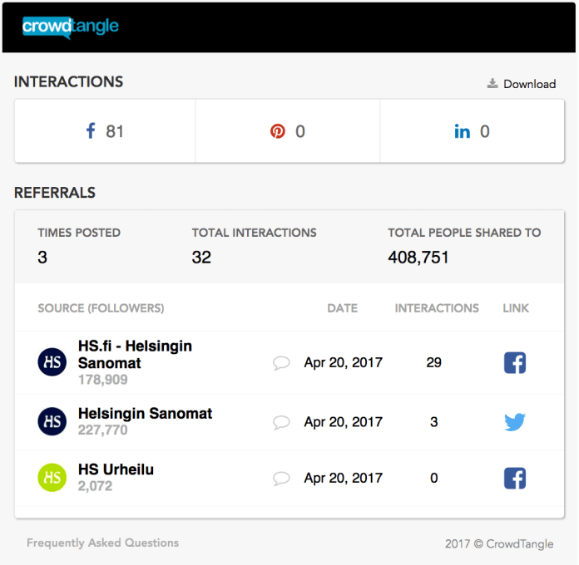Open comment bubble for Helsingin Sanomat row
Image resolution: width=579 pixels, height=565 pixels.
coord(281,422)
